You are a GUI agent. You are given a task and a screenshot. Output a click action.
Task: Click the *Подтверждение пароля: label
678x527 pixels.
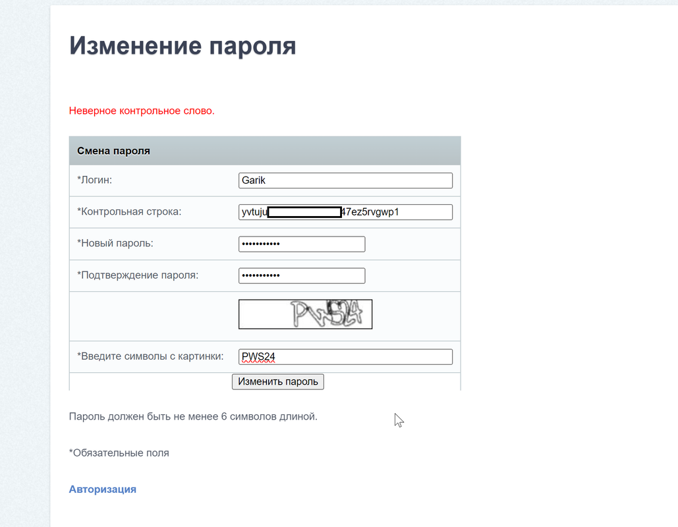click(x=138, y=275)
